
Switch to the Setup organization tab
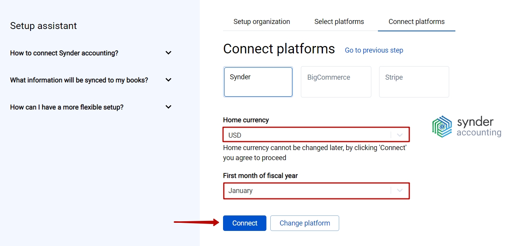(x=262, y=22)
